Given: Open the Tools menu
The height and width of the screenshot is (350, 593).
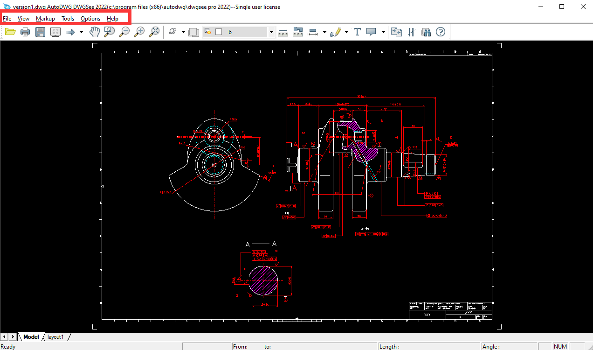Looking at the screenshot, I should 68,19.
